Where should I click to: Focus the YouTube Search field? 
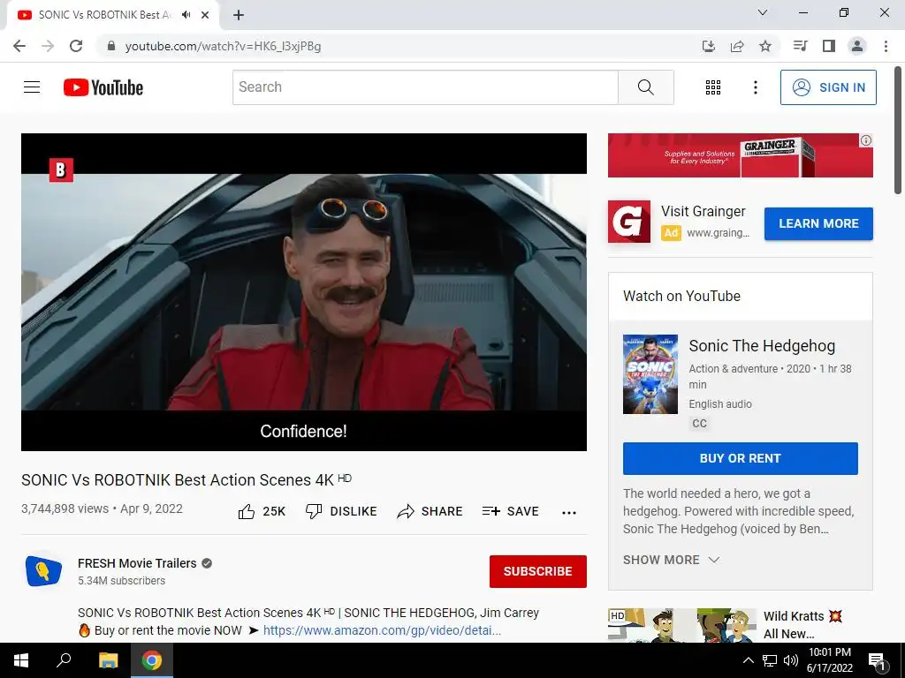tap(425, 87)
